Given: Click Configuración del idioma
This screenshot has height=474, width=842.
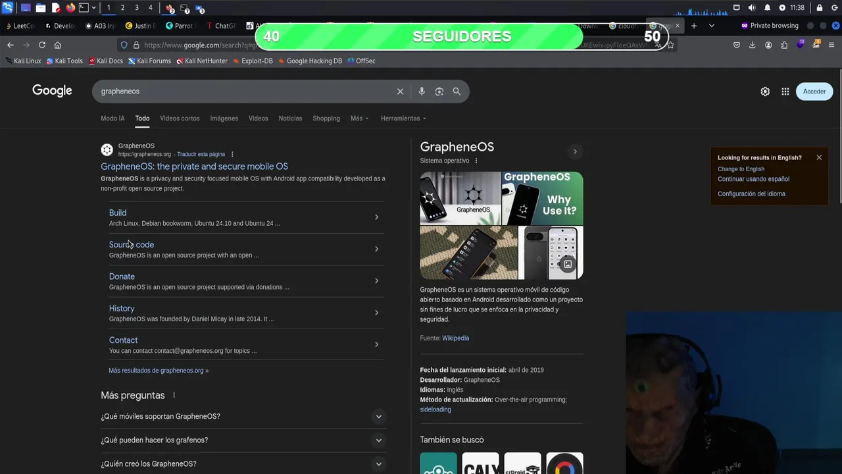Looking at the screenshot, I should (x=751, y=194).
